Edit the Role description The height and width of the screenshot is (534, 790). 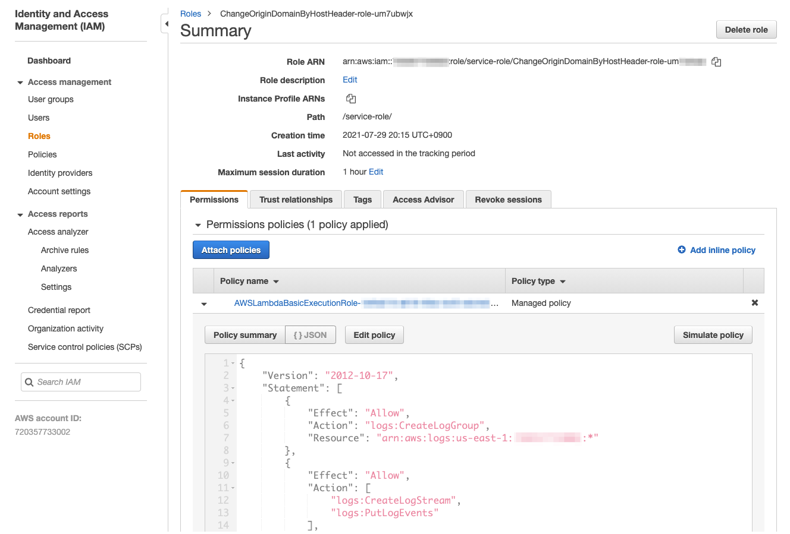(x=350, y=80)
